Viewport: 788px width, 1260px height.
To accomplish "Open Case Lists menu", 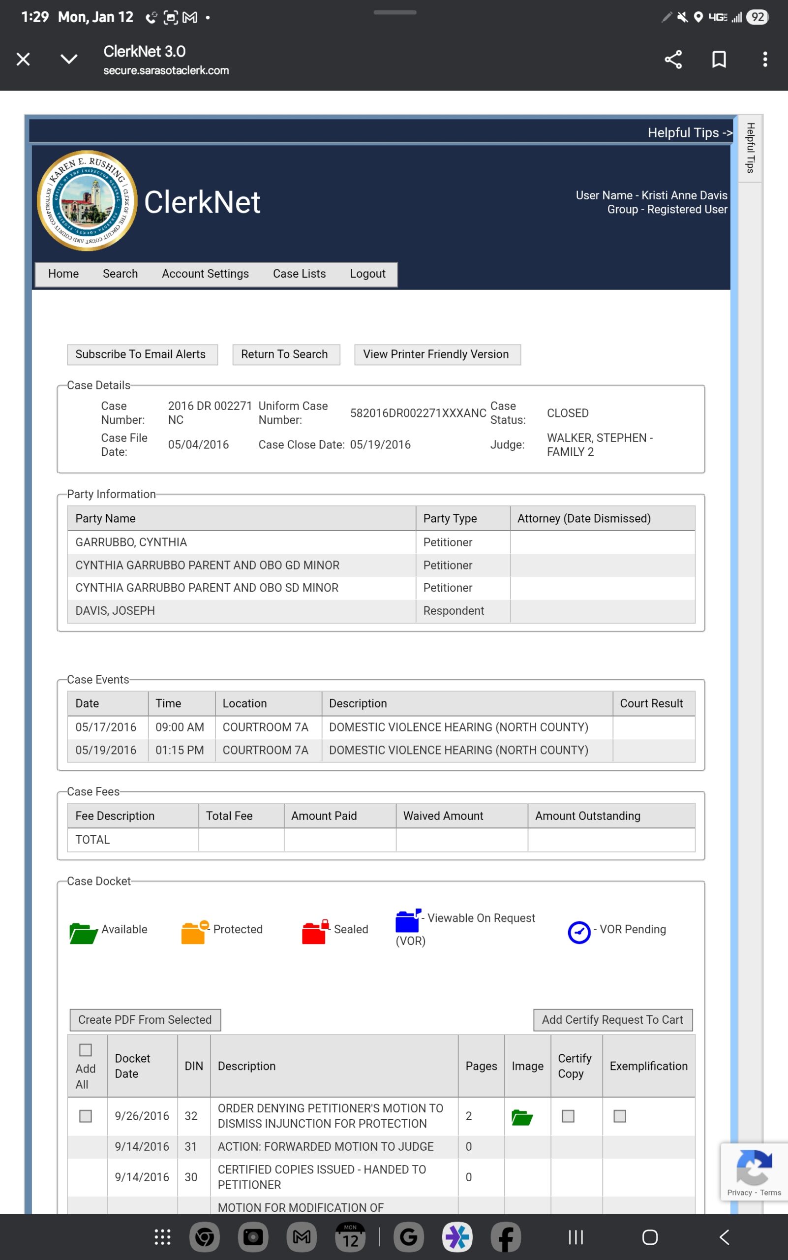I will tap(299, 274).
